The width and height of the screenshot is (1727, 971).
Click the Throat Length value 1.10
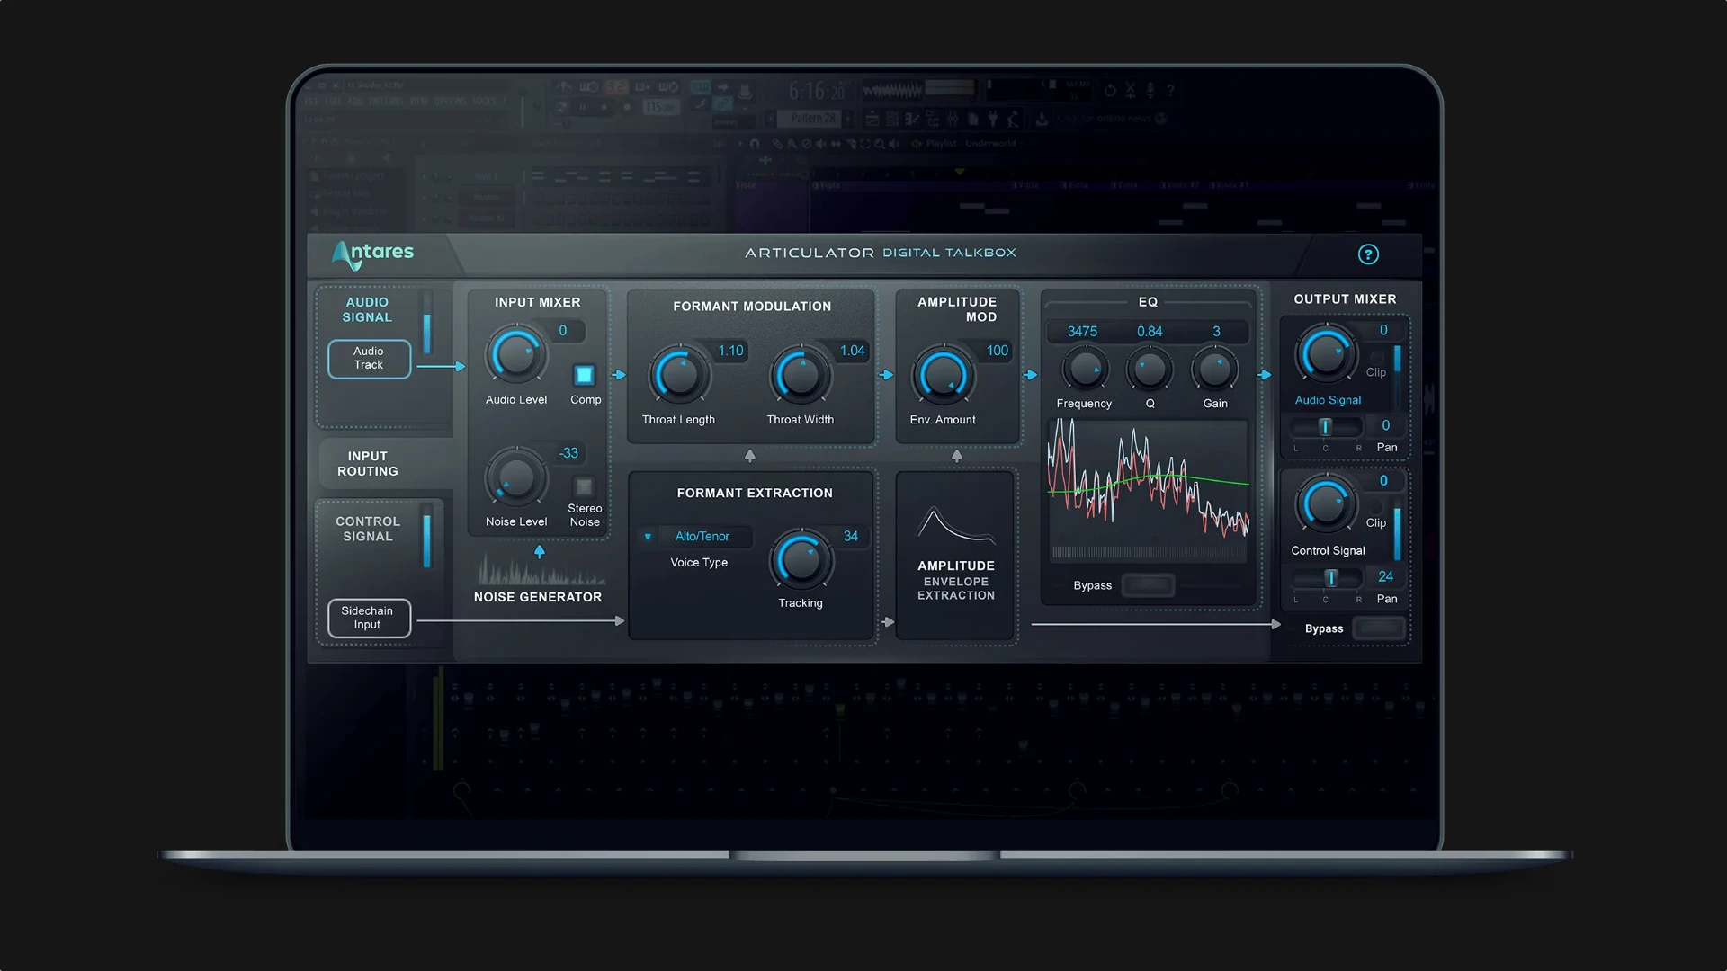[730, 351]
